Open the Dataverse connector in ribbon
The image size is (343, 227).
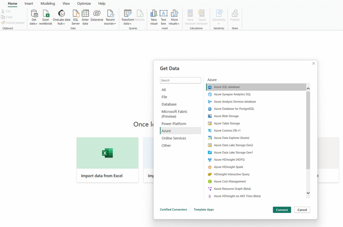97,16
